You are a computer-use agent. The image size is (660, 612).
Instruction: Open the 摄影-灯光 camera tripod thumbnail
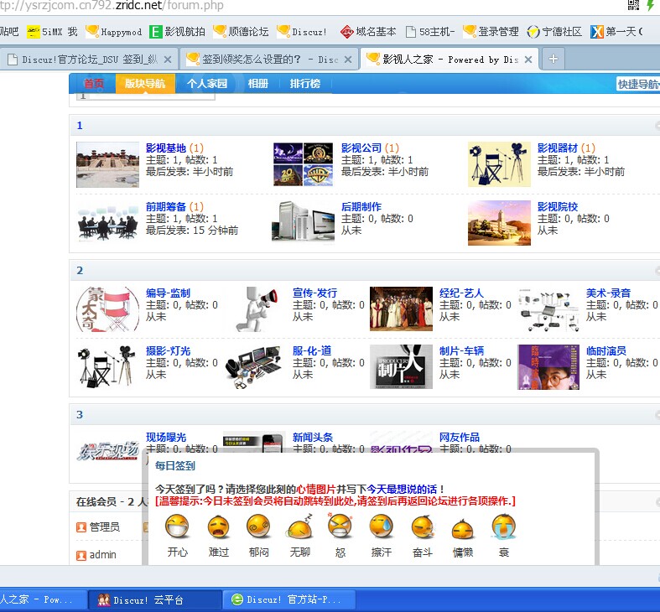click(x=107, y=367)
